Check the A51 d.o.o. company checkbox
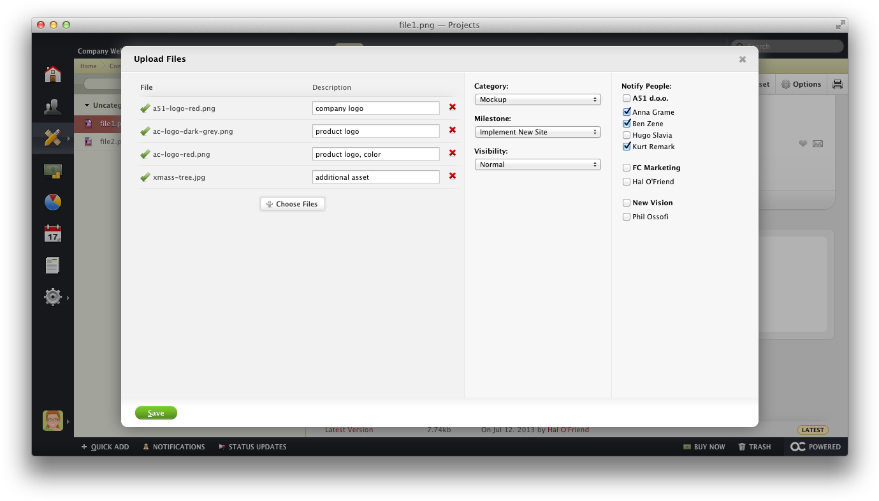Viewport: 879px width, 501px height. coord(627,99)
